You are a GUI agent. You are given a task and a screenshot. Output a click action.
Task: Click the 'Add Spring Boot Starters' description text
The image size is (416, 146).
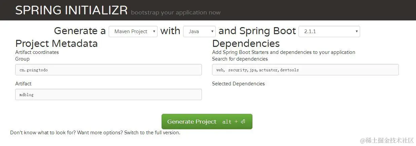click(284, 52)
